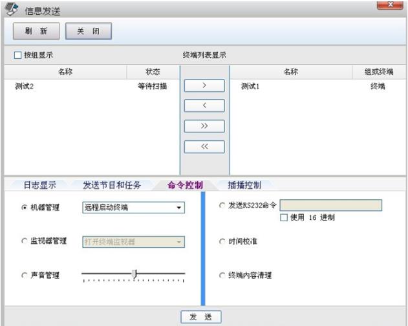The image size is (408, 326).
Task: Click the double right arrow move-all button
Action: pyautogui.click(x=204, y=126)
